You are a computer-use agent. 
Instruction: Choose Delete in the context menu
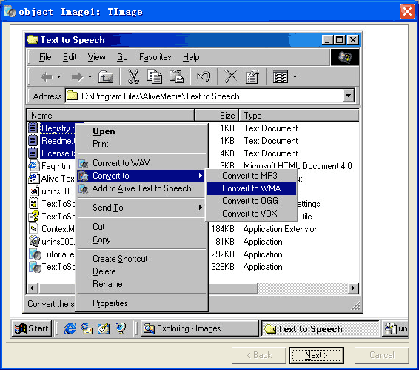pyautogui.click(x=142, y=271)
